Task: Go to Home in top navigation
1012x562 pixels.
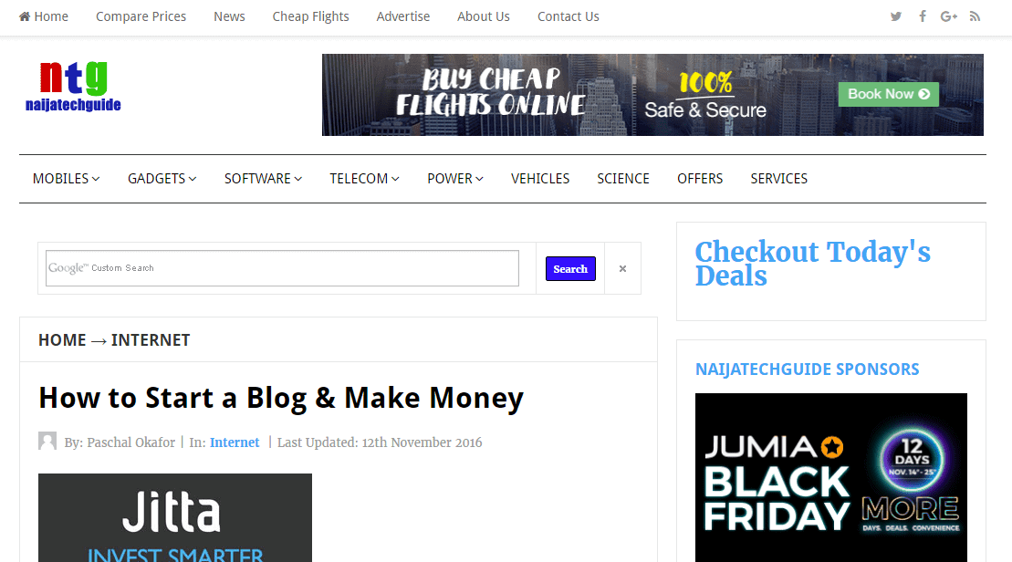Action: [43, 16]
